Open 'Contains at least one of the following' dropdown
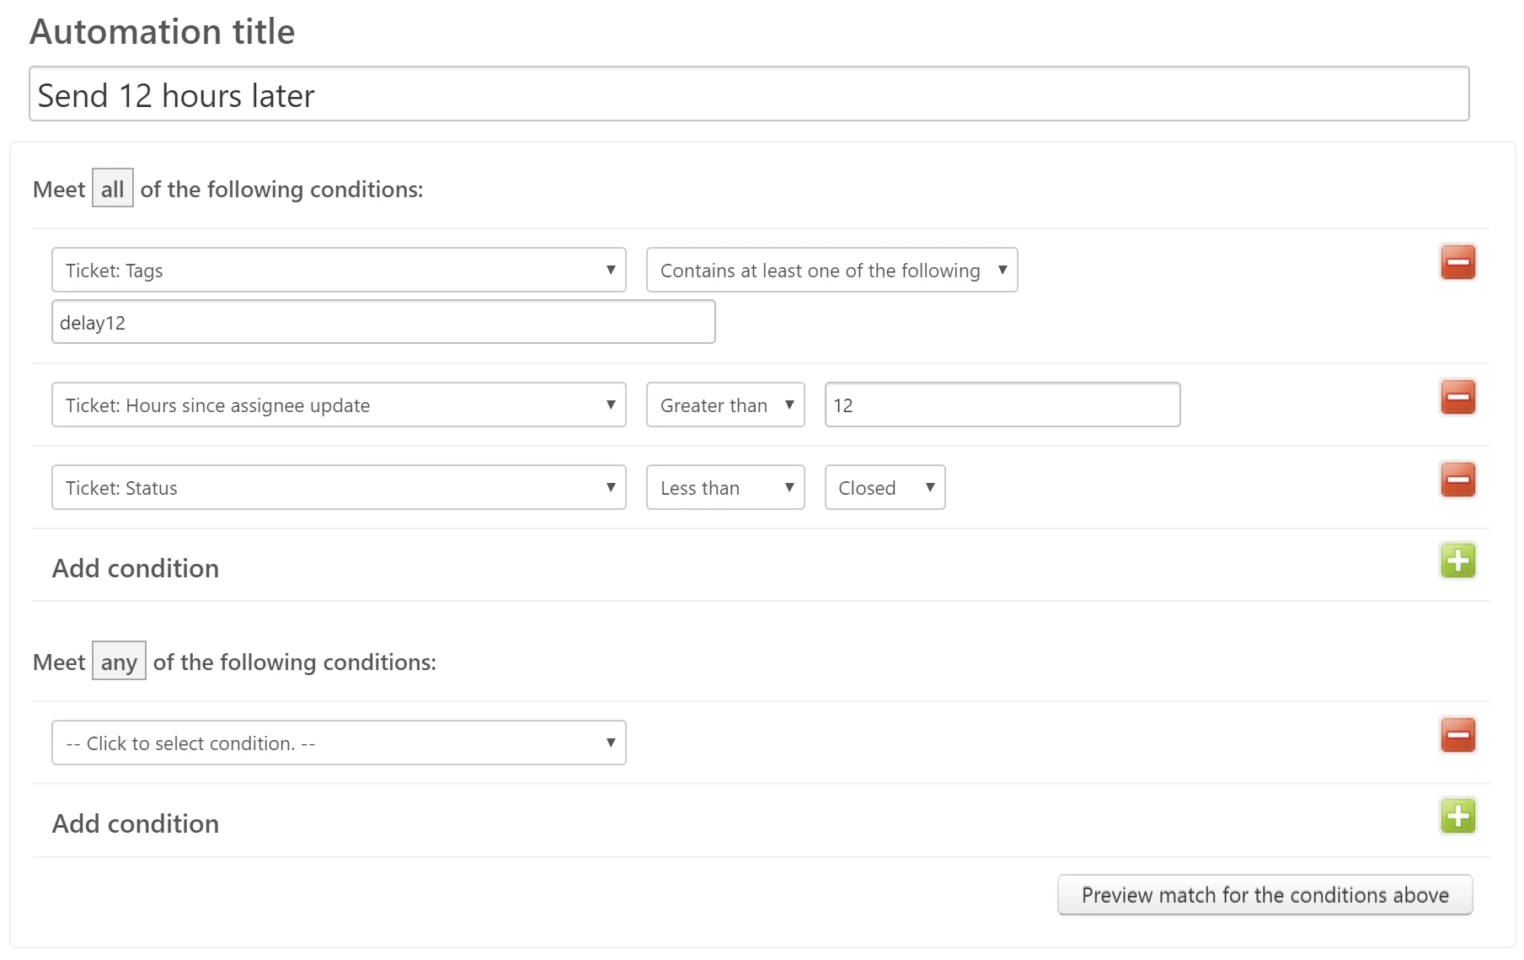The height and width of the screenshot is (960, 1524). click(832, 271)
